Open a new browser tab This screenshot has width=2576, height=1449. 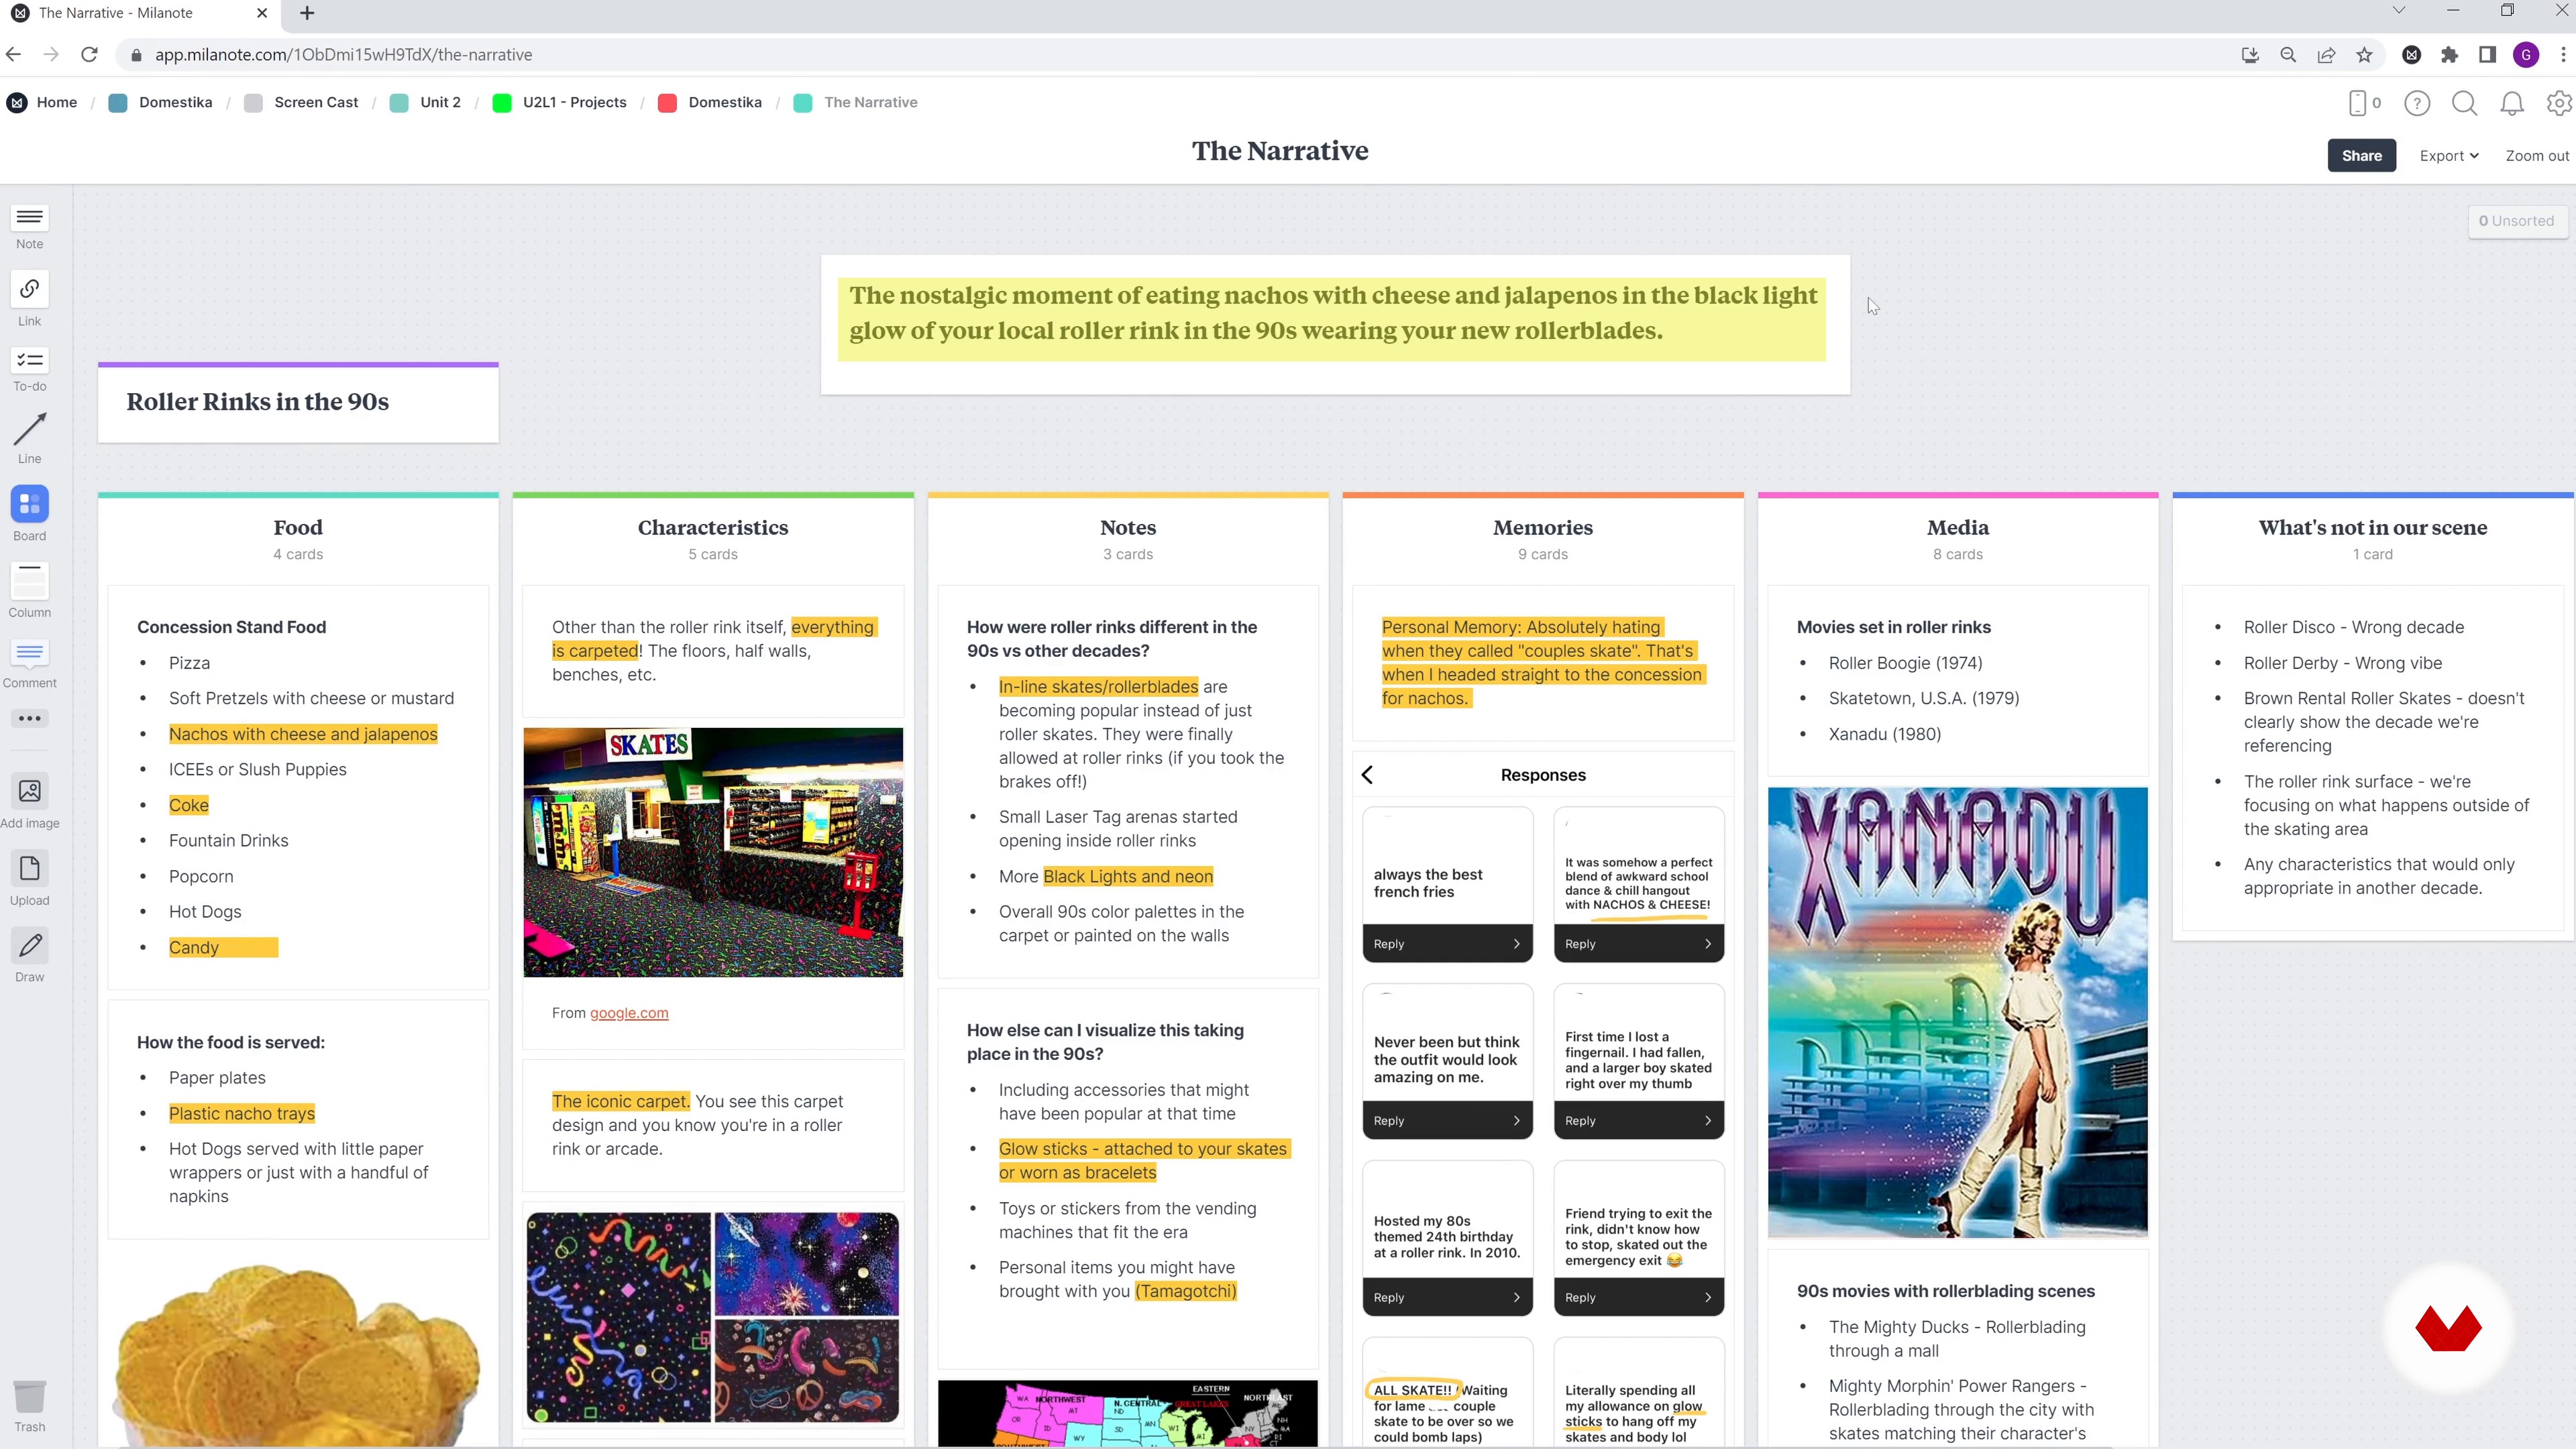[307, 13]
